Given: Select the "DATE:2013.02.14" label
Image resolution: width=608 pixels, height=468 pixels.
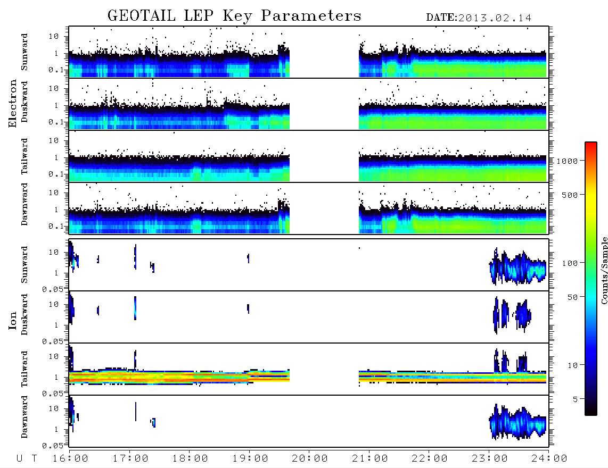Looking at the screenshot, I should pyautogui.click(x=479, y=18).
